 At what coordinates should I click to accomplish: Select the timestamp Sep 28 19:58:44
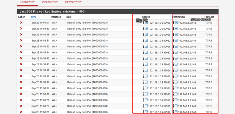coord(40,52)
